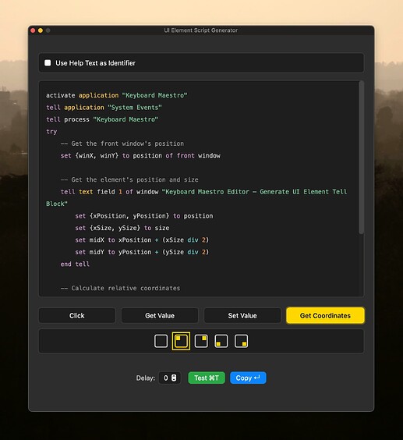
Task: Minimize the window with the yellow button
Action: tap(41, 30)
